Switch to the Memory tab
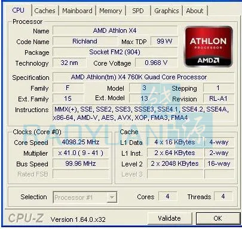Screen dimensions: 242x229 click(111, 11)
